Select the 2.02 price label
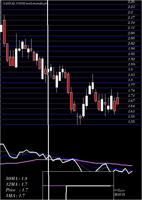This screenshot has height=200, width=142. 131,43
